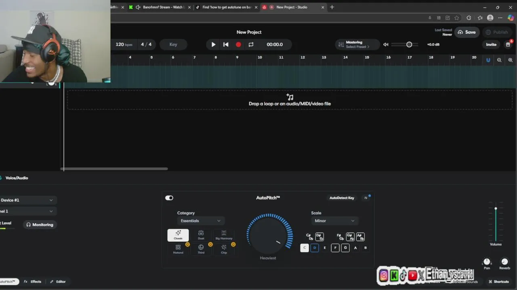
Task: Enable Monitoring with the headphones button
Action: (x=40, y=225)
